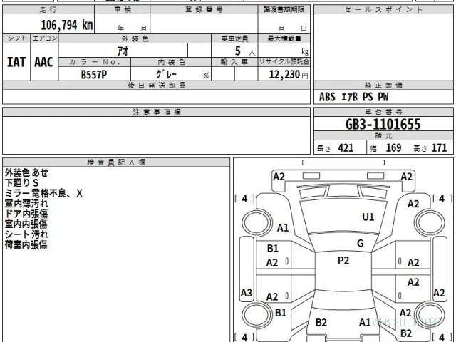Click the 譲渡書類期限 header

284,9
